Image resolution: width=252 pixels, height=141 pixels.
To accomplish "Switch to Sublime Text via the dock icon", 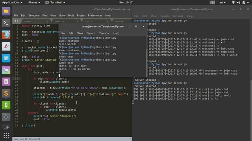I will click(6, 93).
